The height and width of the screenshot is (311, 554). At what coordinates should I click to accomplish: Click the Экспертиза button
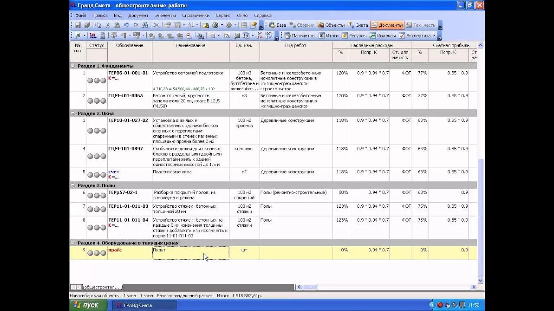point(415,35)
